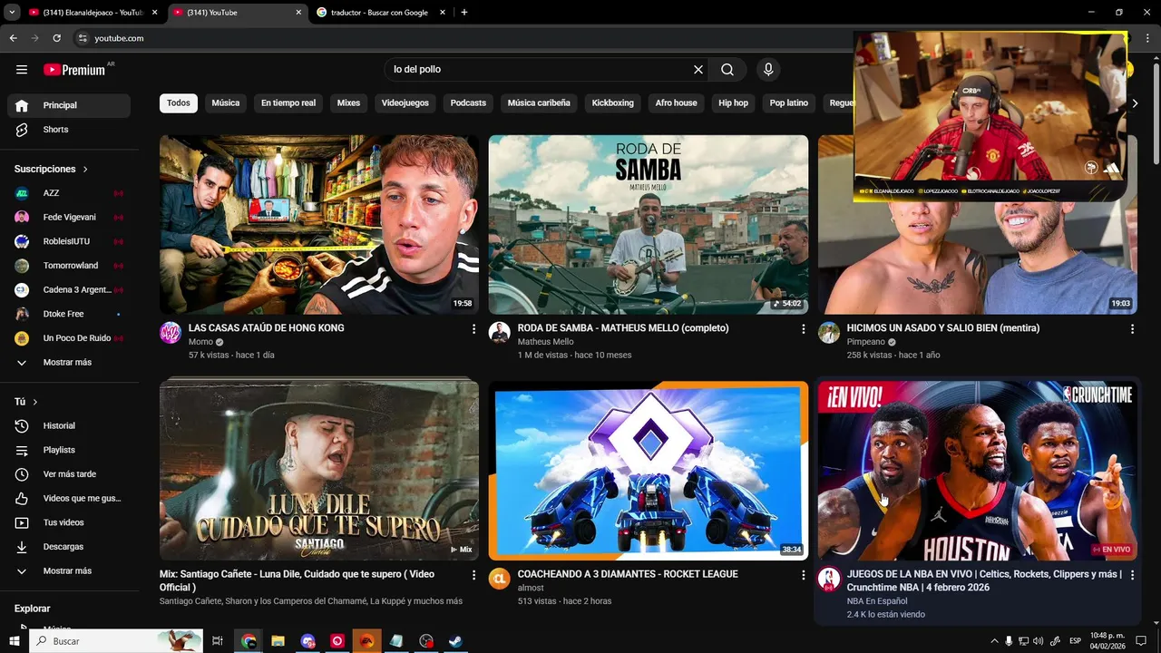Select the Videojuegos filter chip
The image size is (1161, 653).
405,103
